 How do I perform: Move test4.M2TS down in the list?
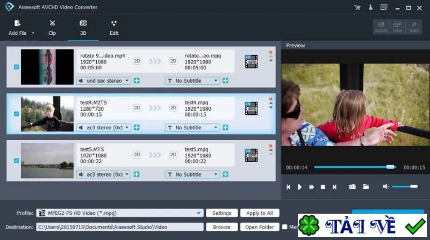point(271,107)
